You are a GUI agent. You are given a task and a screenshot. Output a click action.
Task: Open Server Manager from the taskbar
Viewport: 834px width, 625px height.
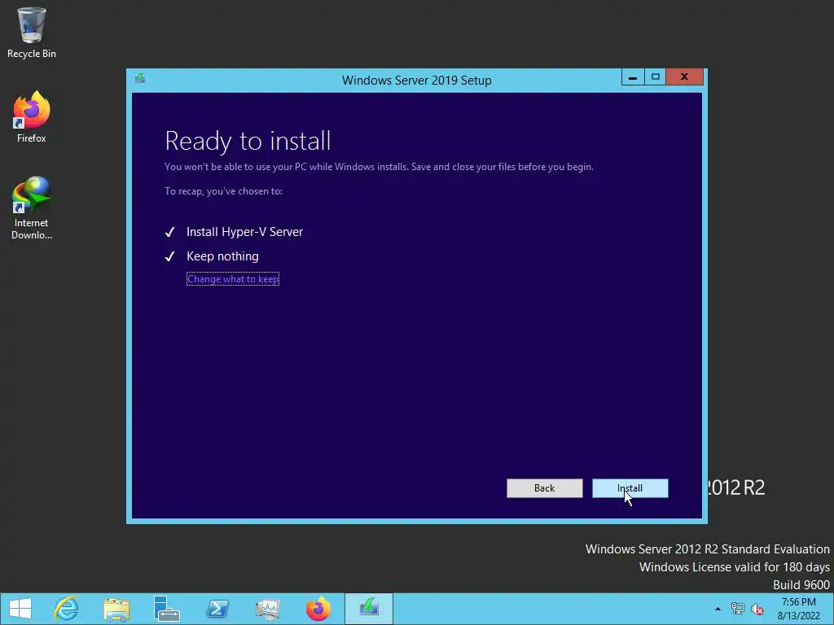166,609
